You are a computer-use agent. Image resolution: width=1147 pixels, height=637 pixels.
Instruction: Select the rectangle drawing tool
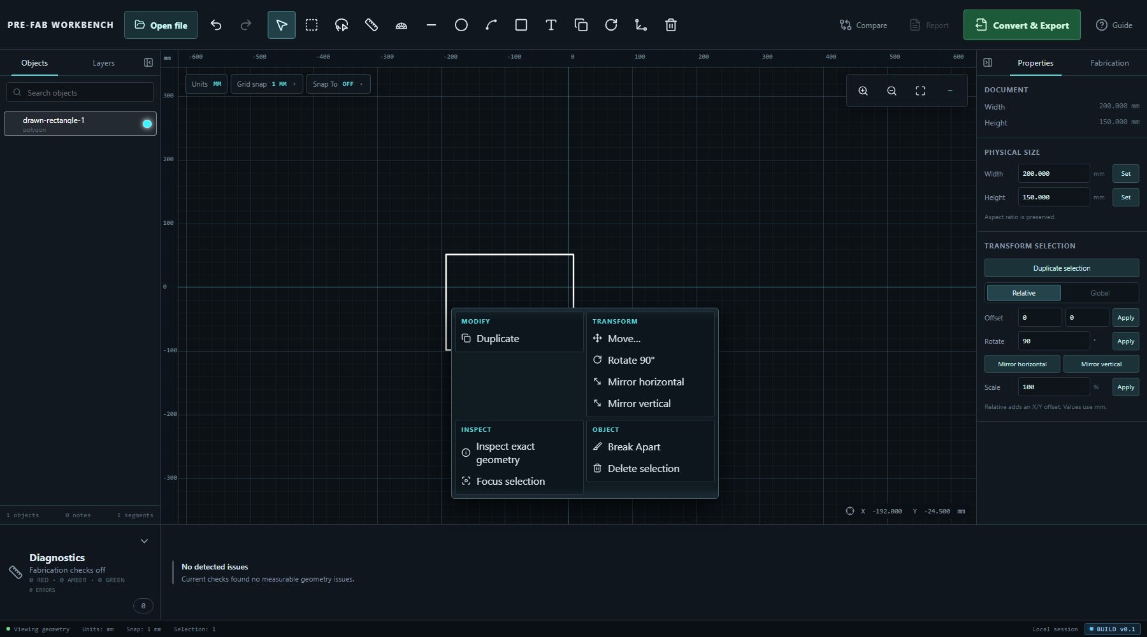coord(521,25)
